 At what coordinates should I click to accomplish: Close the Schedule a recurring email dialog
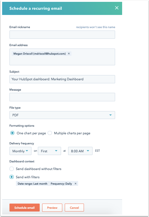pyautogui.click(x=117, y=8)
